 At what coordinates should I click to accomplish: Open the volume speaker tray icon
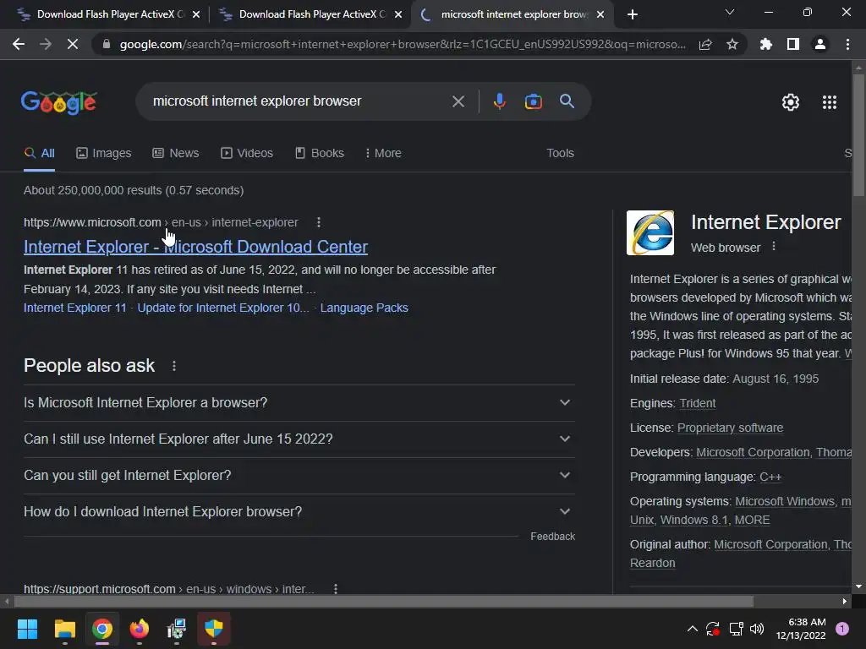pyautogui.click(x=757, y=629)
